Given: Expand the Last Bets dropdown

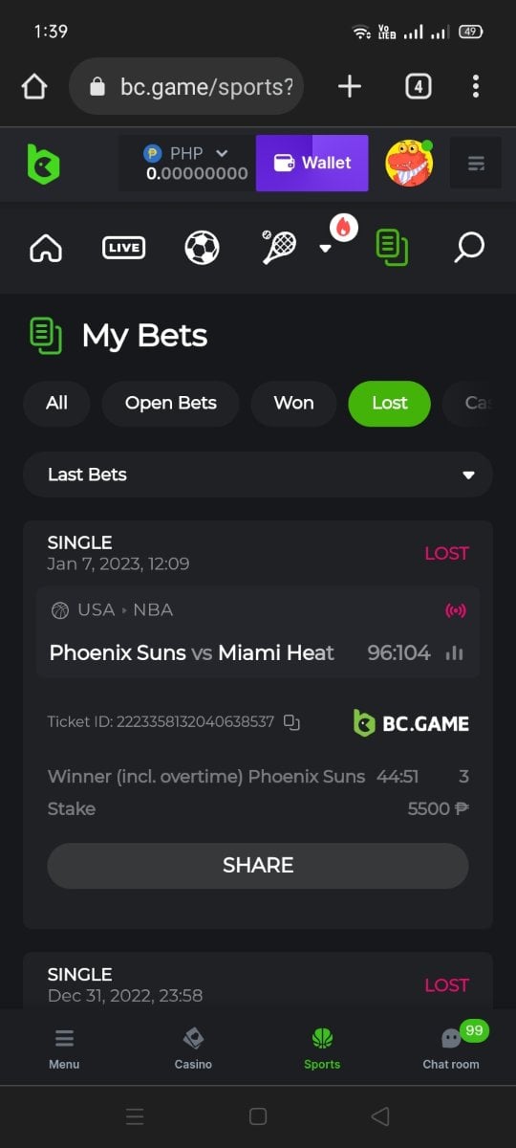Looking at the screenshot, I should [x=258, y=475].
